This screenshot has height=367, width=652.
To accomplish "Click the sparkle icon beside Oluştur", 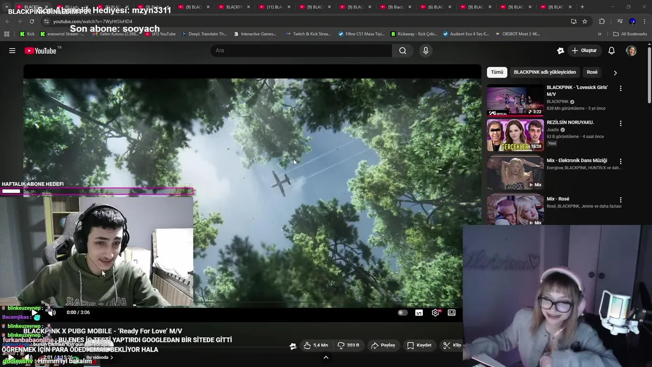I will pos(561,50).
